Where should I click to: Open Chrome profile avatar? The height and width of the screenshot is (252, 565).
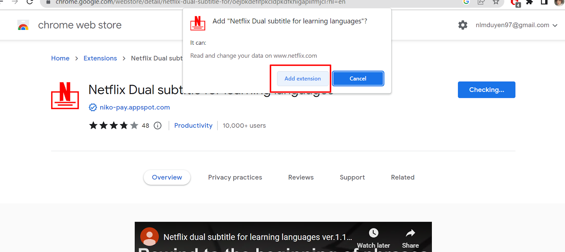pos(559,2)
